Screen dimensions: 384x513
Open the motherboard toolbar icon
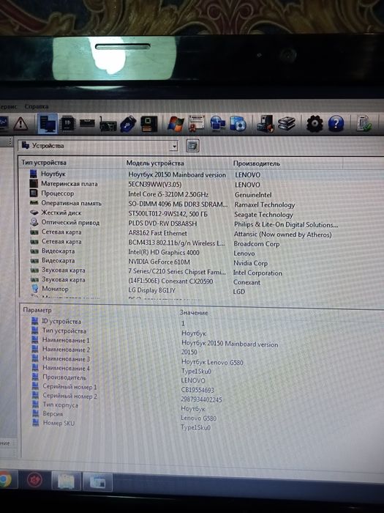point(149,124)
